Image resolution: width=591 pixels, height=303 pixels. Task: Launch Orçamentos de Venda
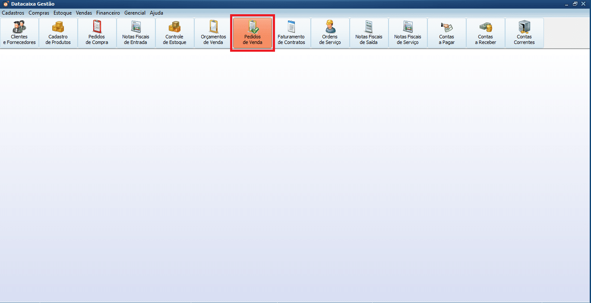[214, 33]
